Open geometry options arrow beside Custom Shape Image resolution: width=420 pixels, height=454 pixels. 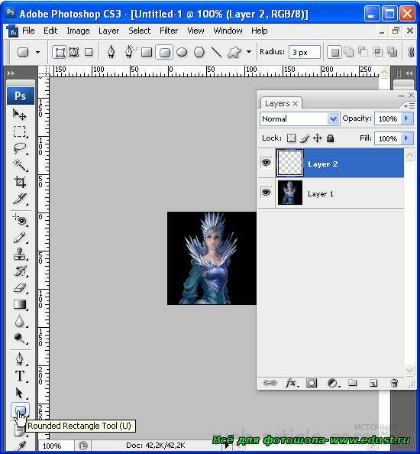[249, 52]
